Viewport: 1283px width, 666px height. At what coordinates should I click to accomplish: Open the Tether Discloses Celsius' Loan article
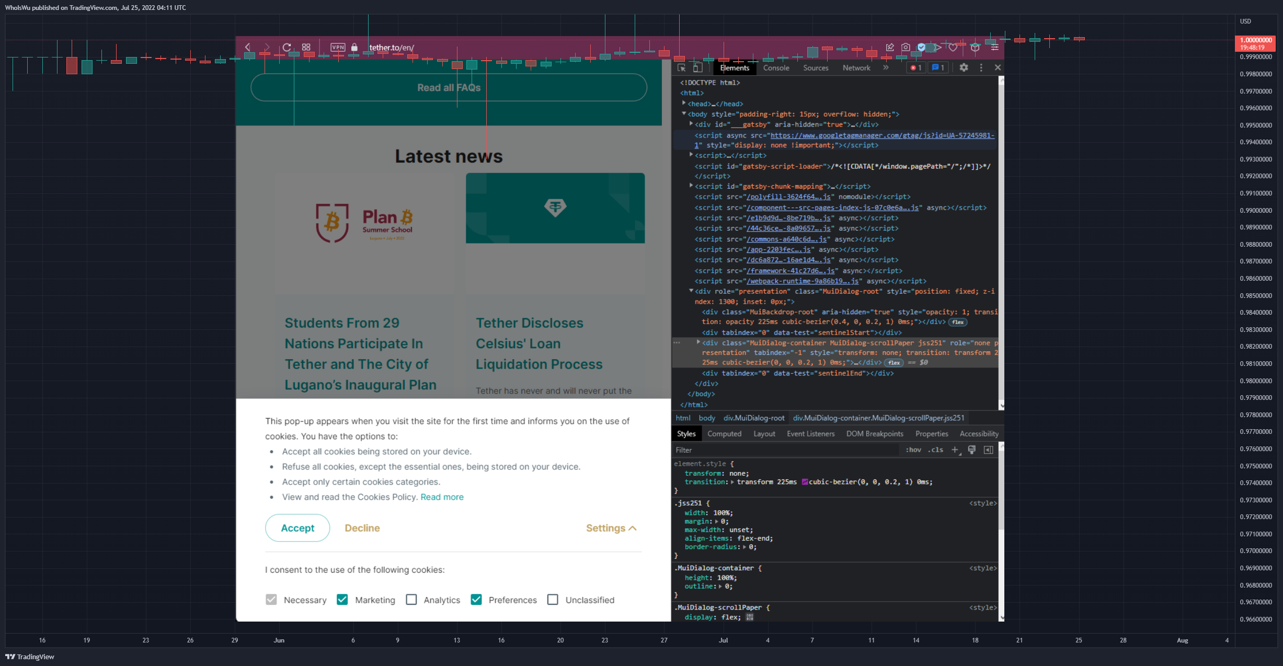[539, 343]
